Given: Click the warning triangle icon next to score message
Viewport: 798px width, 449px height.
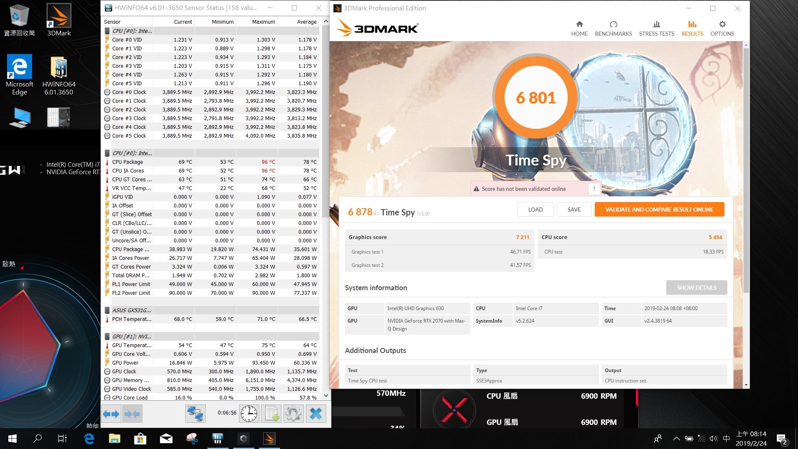Looking at the screenshot, I should pos(476,189).
